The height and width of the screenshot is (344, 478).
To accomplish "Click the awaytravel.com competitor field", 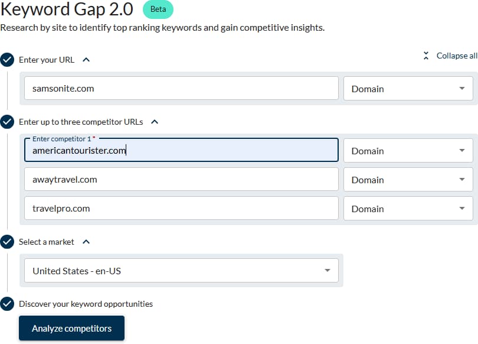I will [180, 180].
